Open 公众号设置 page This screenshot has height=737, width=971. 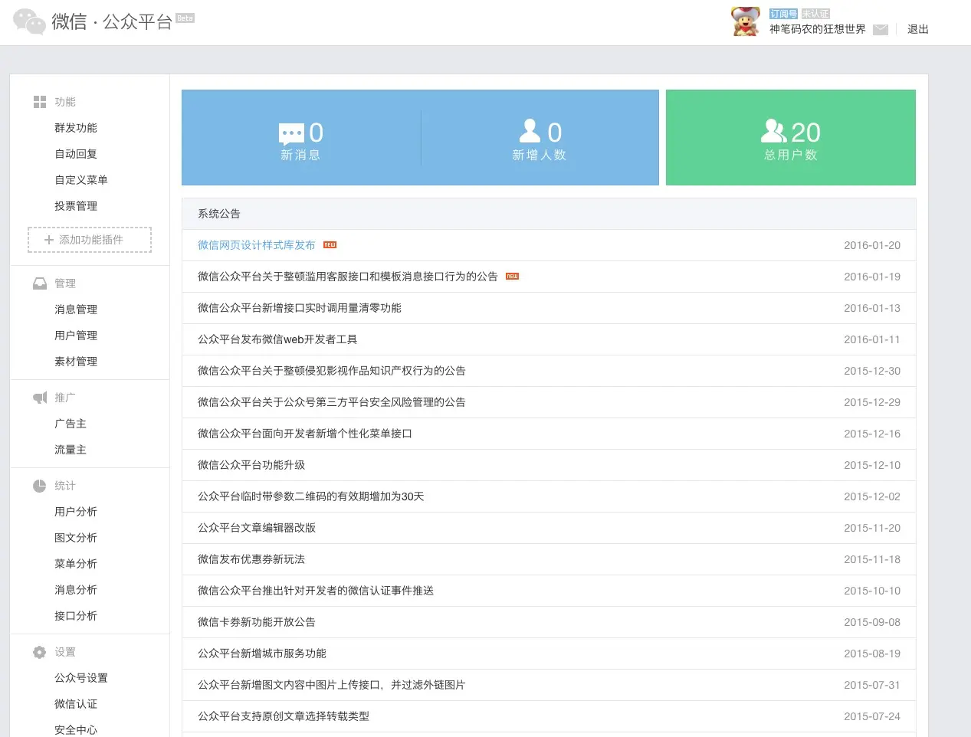click(81, 678)
